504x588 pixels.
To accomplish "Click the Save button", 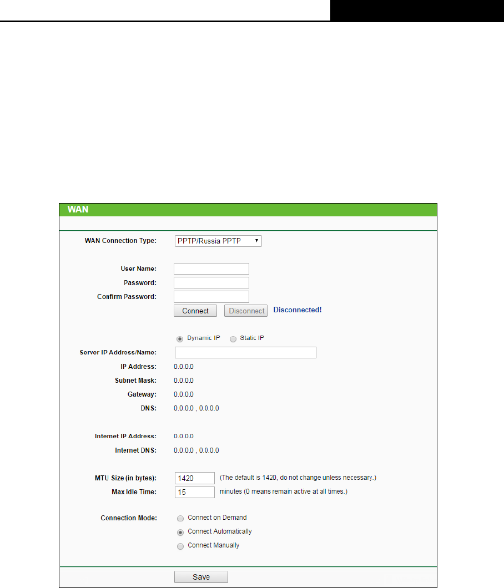I will (201, 577).
